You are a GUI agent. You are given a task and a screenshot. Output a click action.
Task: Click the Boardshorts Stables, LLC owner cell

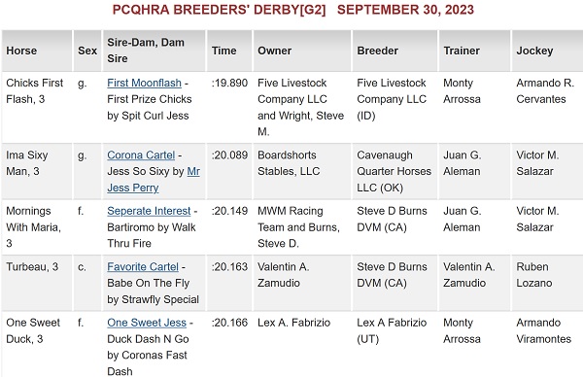point(302,171)
